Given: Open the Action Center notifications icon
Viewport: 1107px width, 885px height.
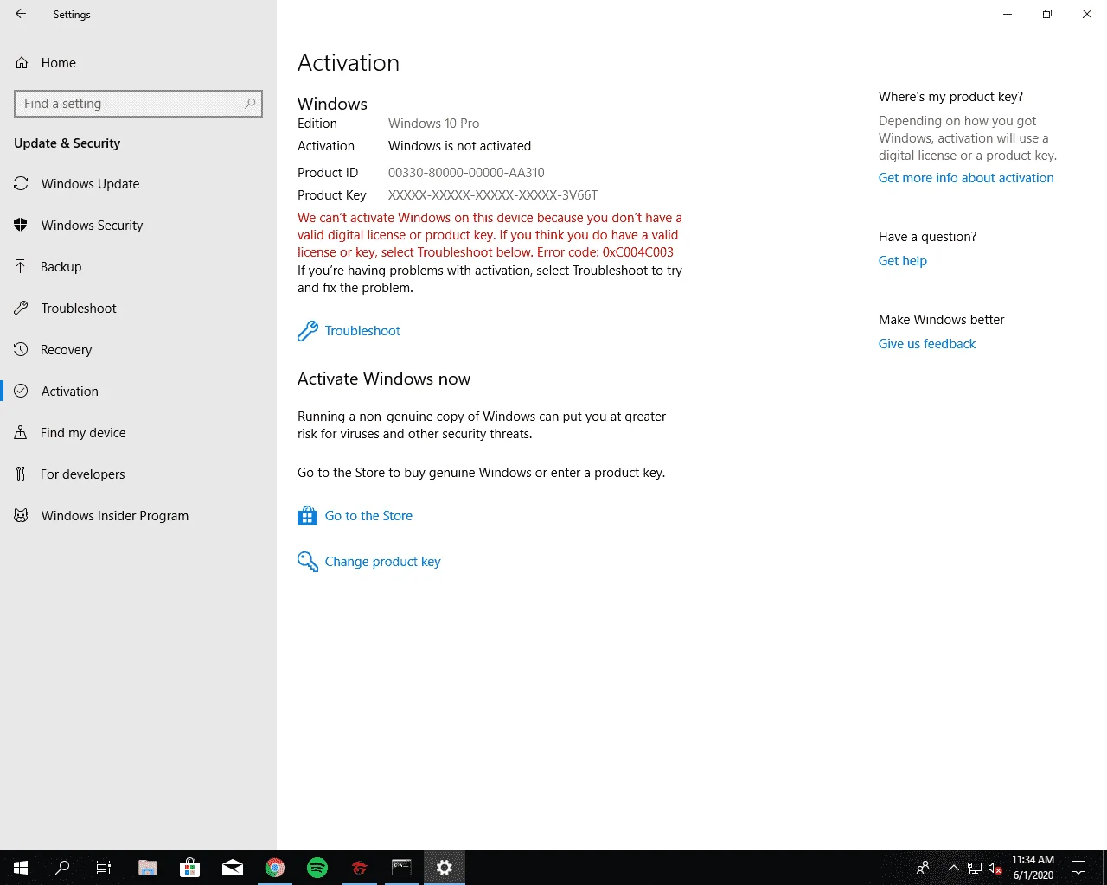Looking at the screenshot, I should click(1078, 868).
